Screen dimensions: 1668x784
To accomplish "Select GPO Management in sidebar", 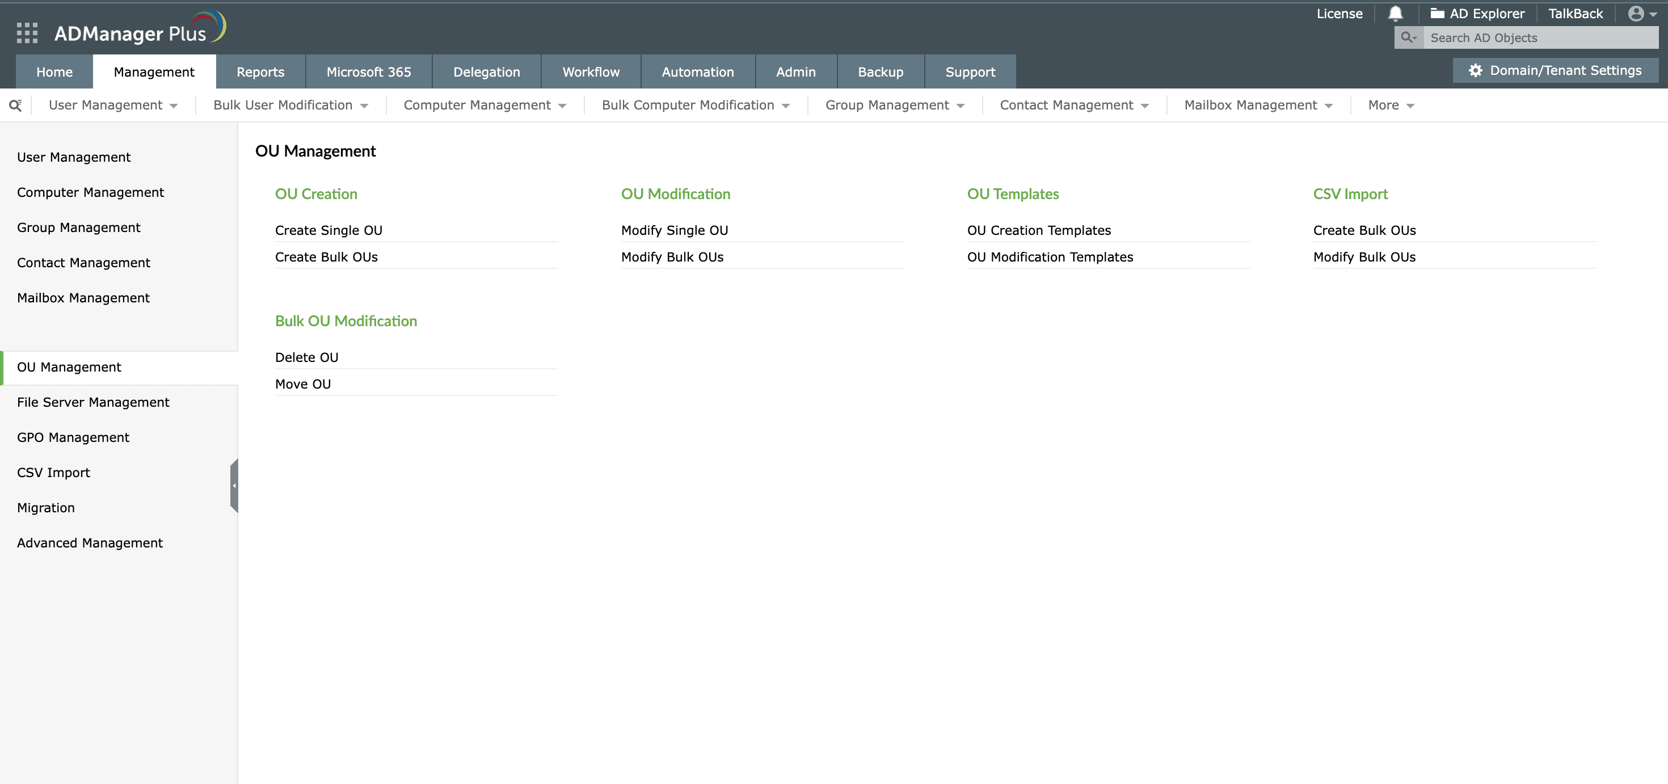I will pos(73,437).
